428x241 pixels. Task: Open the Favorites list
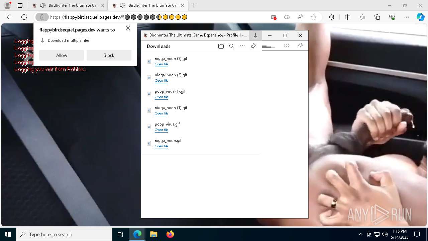[x=362, y=17]
